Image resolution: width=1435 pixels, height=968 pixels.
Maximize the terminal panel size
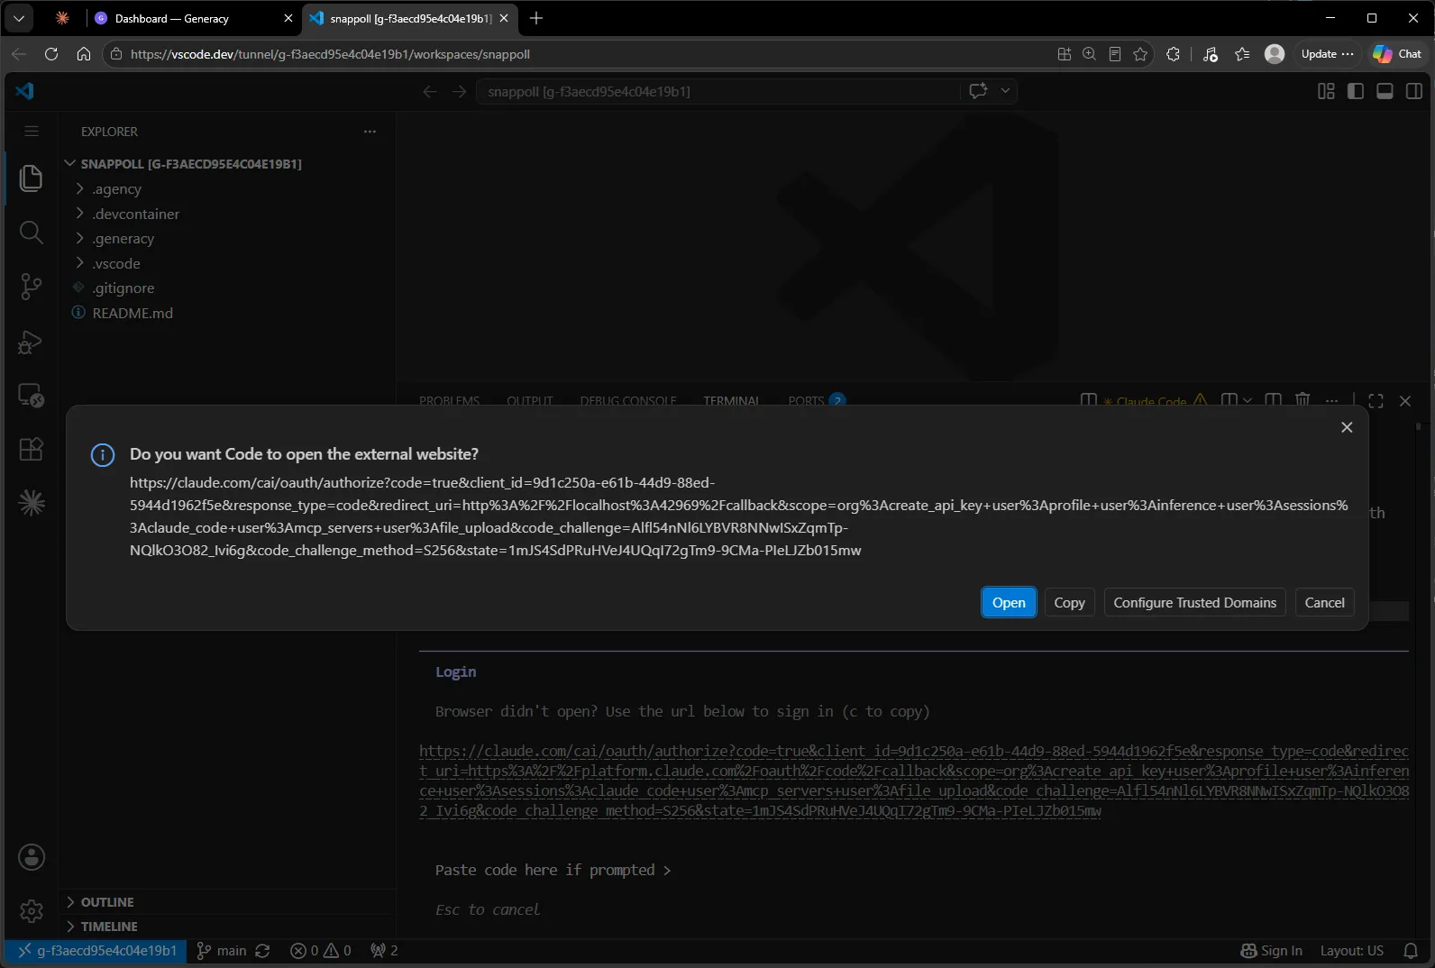[1376, 401]
